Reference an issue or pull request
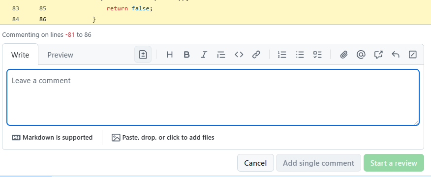Image resolution: width=431 pixels, height=177 pixels. [378, 55]
